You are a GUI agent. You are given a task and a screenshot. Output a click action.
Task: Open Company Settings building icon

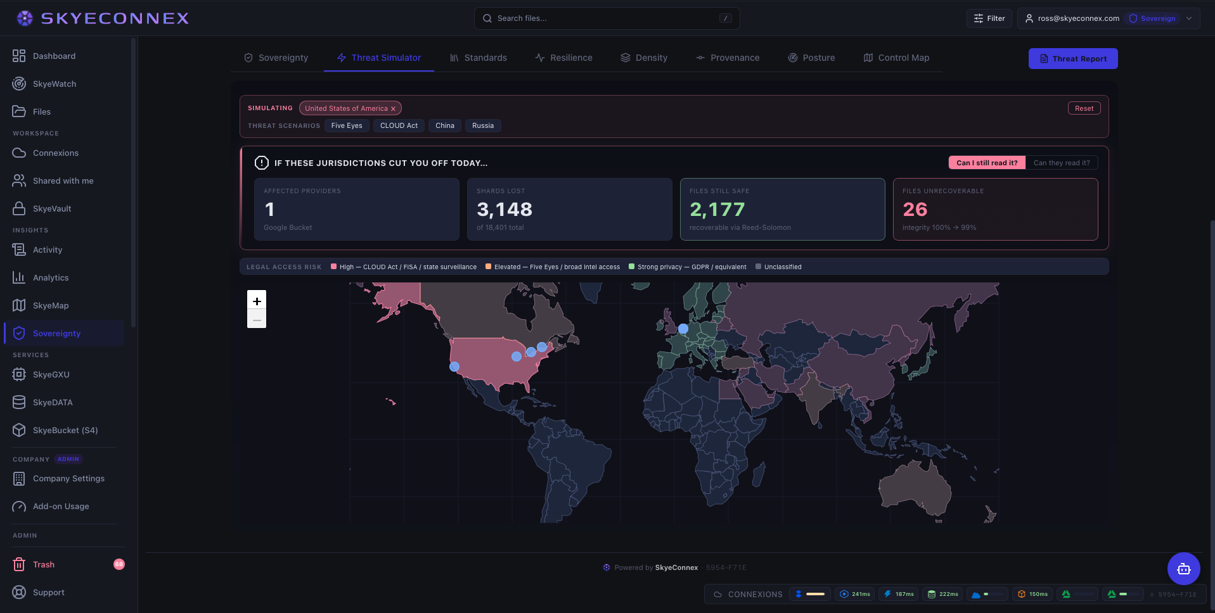tap(19, 478)
